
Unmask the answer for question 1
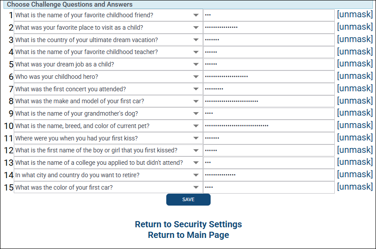click(355, 15)
